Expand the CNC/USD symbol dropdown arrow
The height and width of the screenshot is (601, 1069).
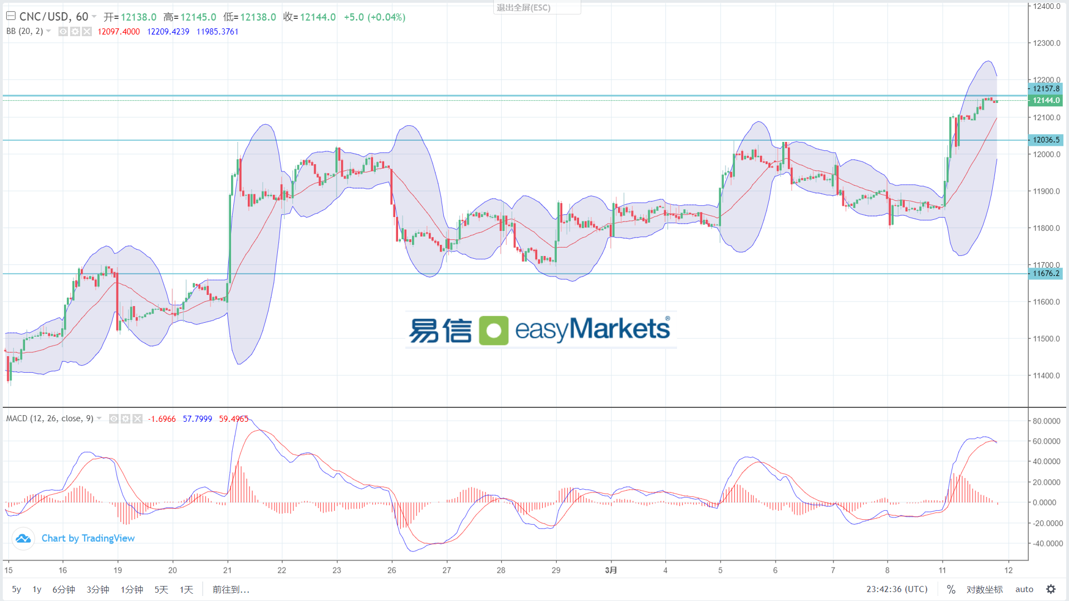click(94, 17)
